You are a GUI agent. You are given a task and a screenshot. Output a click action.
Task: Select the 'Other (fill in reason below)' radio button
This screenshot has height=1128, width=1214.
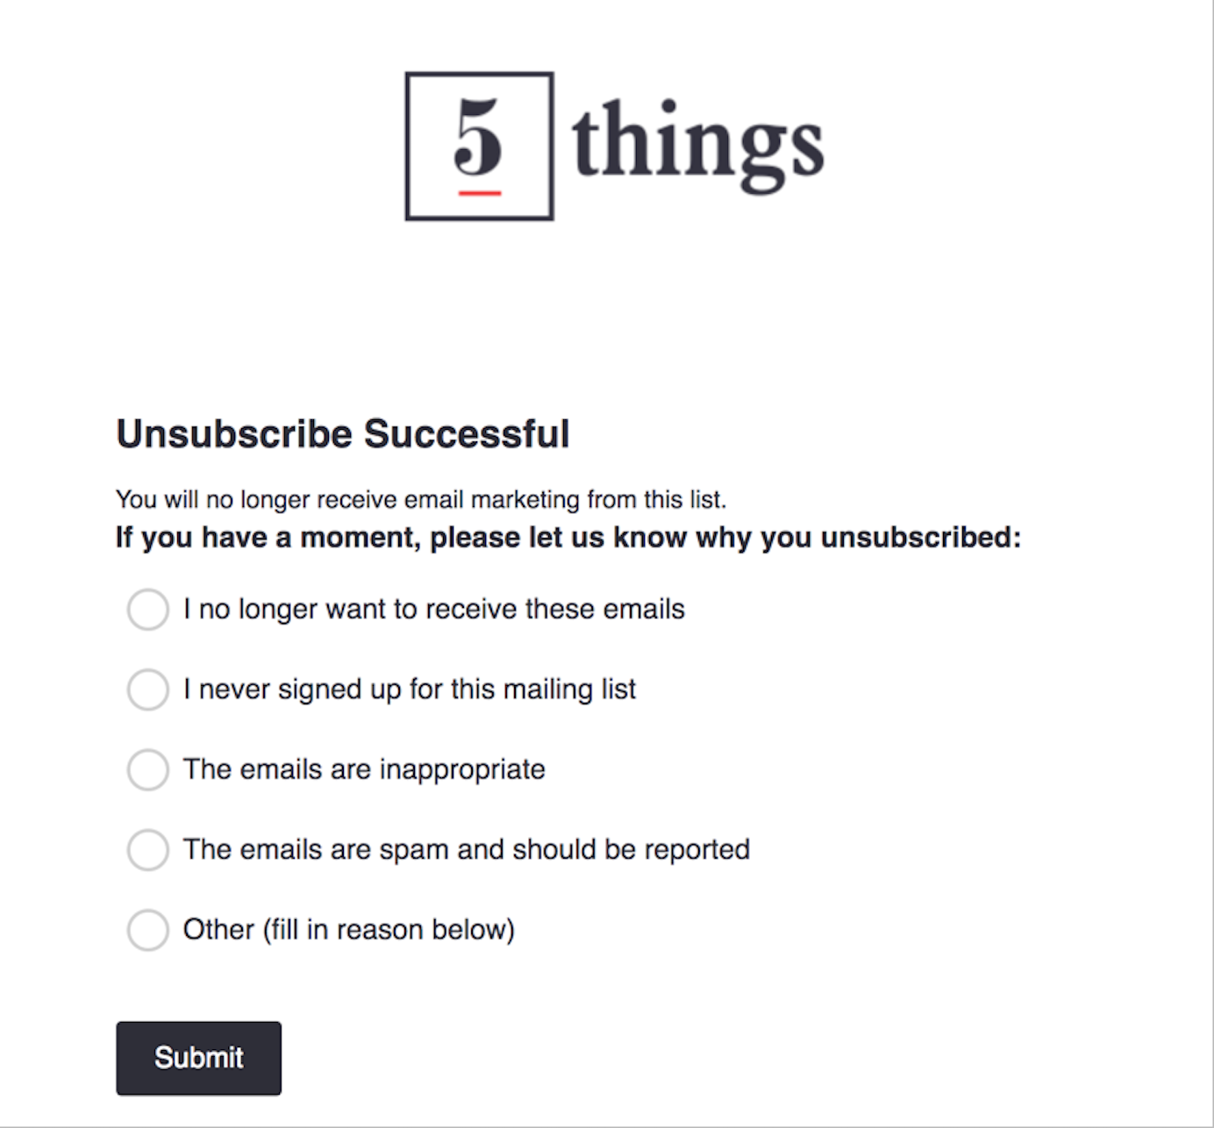point(148,930)
